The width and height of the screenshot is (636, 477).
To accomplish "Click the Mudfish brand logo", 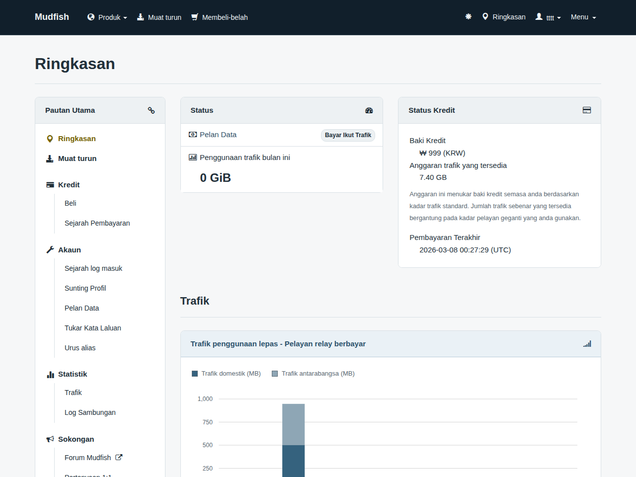I will [x=52, y=17].
